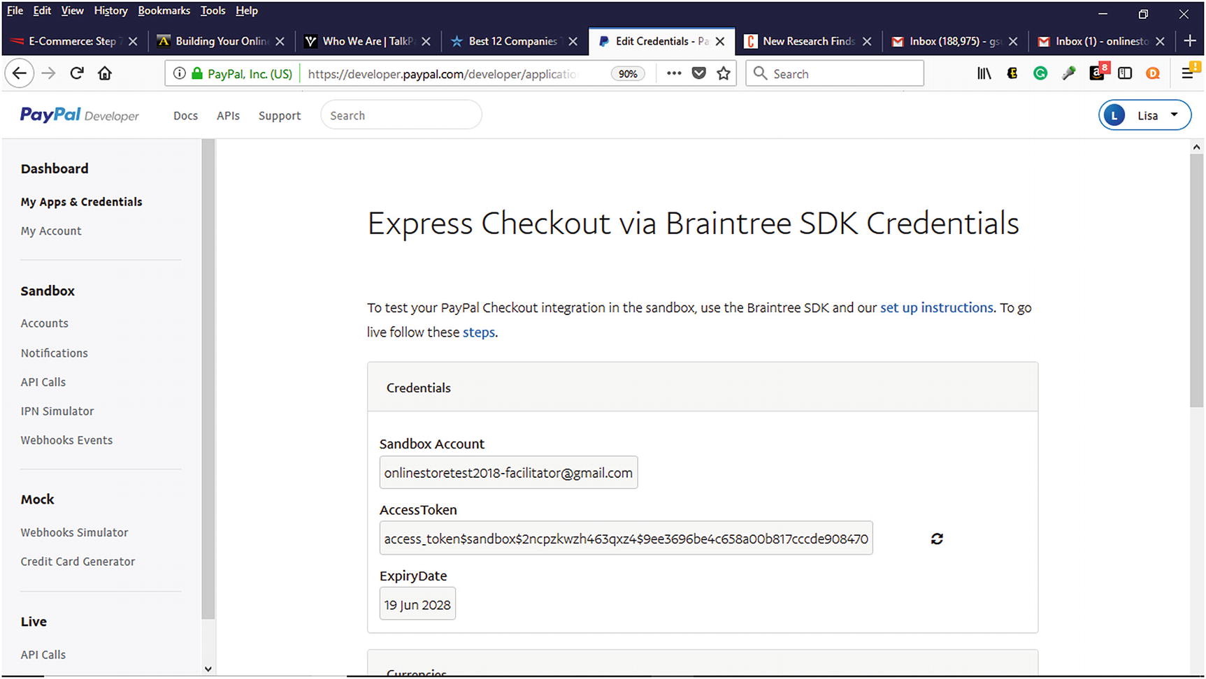Open the page actions three-dot menu
1206x679 pixels.
pyautogui.click(x=674, y=73)
